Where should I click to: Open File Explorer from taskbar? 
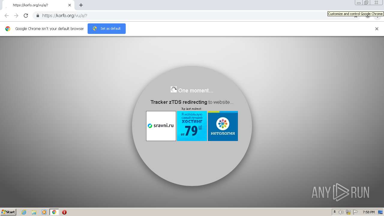point(34,212)
